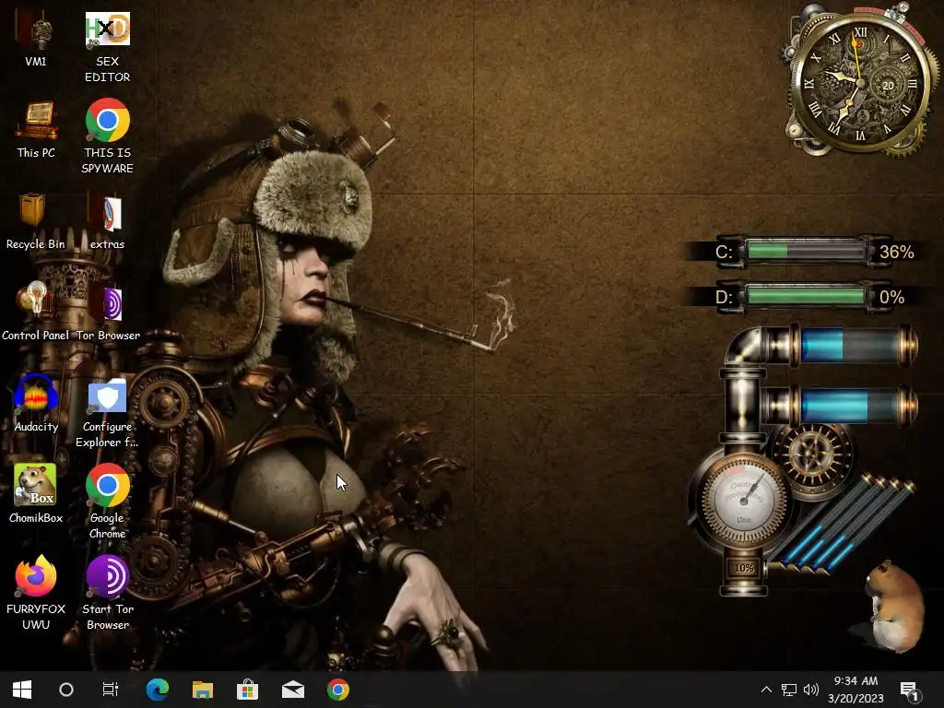Image resolution: width=944 pixels, height=708 pixels.
Task: Open File Explorer from the taskbar
Action: tap(202, 690)
